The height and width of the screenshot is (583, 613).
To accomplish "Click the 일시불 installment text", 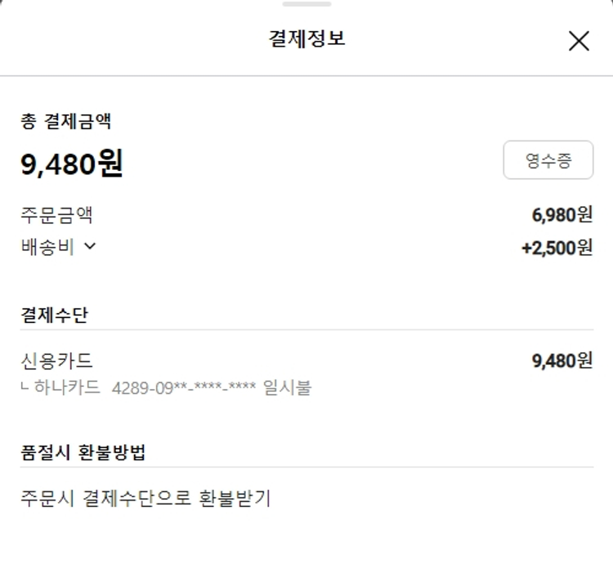I will 288,388.
